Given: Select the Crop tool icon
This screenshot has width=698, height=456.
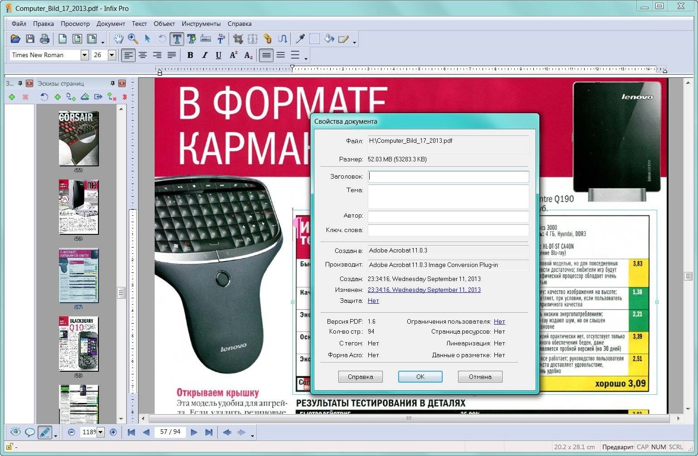Looking at the screenshot, I should pyautogui.click(x=238, y=39).
